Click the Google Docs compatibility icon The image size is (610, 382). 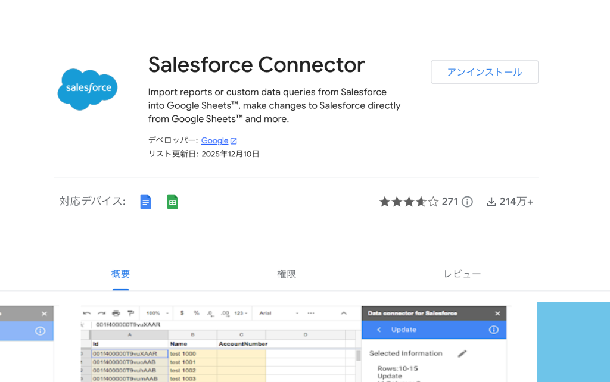pyautogui.click(x=145, y=202)
